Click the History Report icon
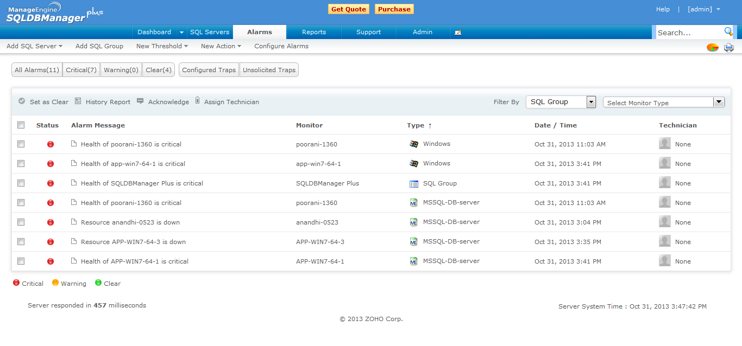This screenshot has height=346, width=742. coord(78,101)
